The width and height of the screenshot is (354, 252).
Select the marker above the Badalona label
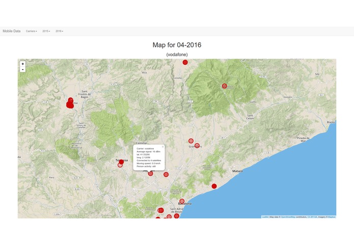pyautogui.click(x=182, y=201)
